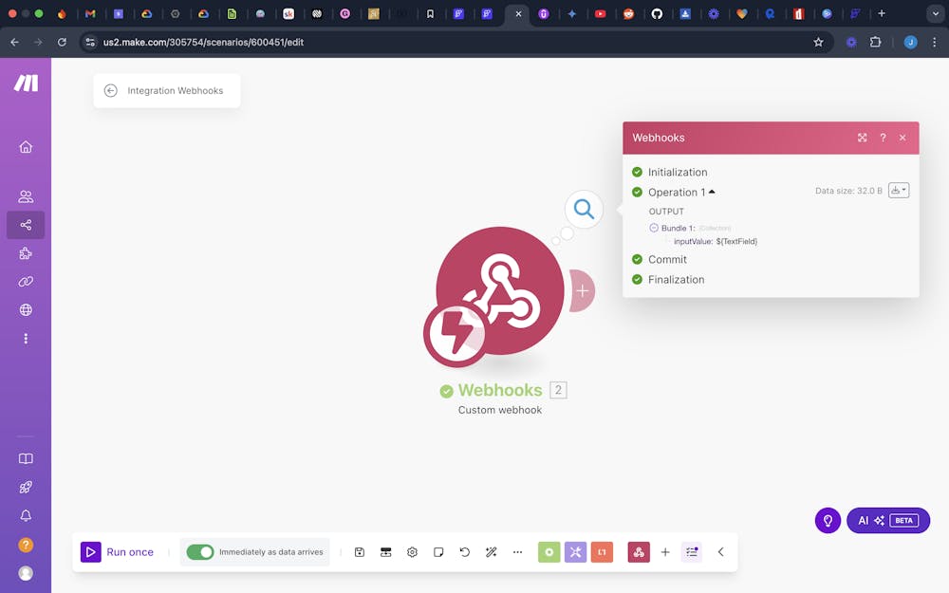Switch to the GitHub browser tab

click(x=657, y=13)
